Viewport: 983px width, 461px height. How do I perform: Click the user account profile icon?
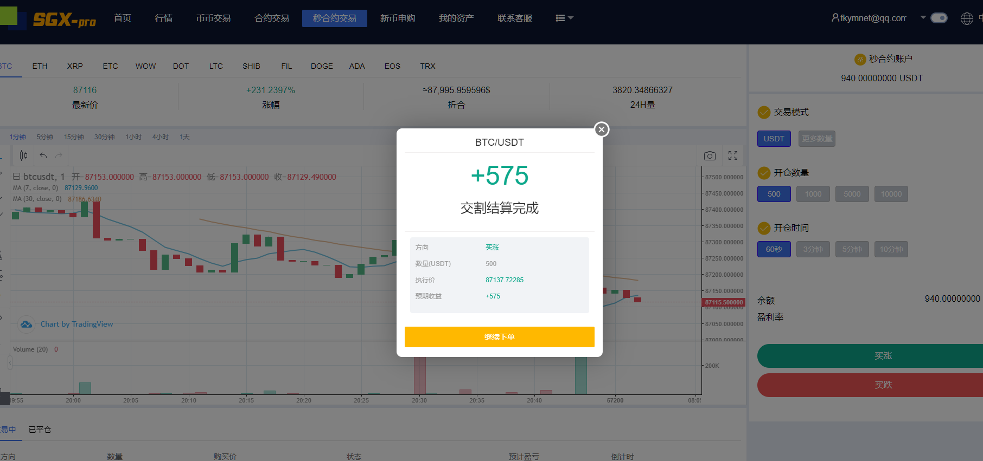(835, 18)
